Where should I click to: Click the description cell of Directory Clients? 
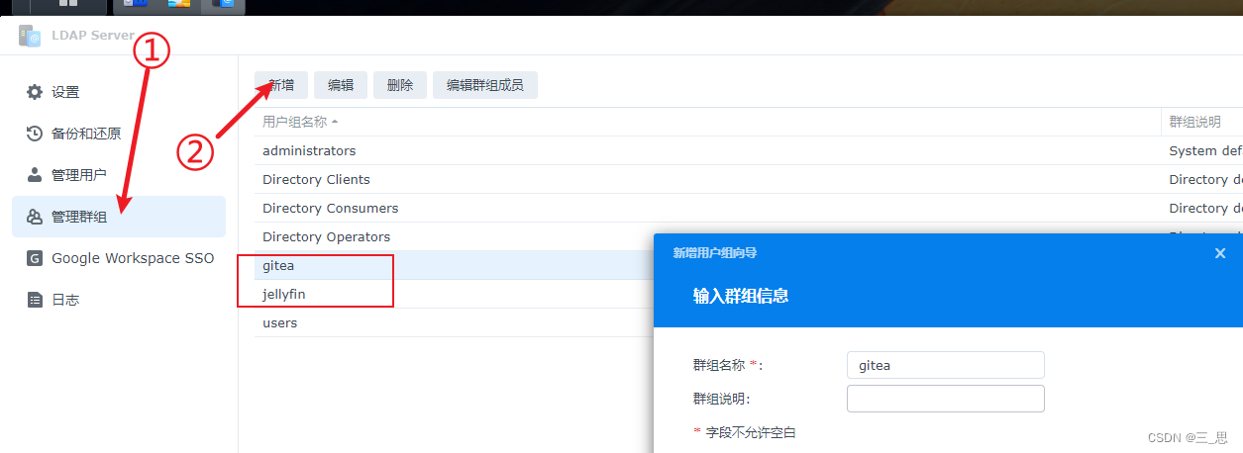[1204, 179]
